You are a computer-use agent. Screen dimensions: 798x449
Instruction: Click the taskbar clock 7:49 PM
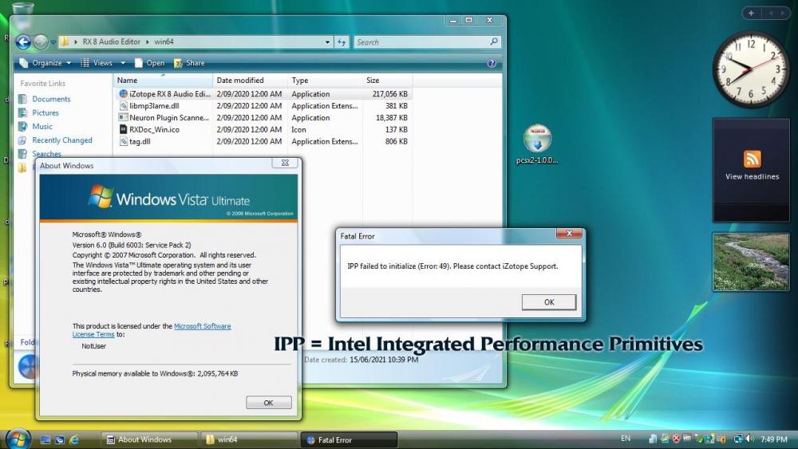point(774,439)
